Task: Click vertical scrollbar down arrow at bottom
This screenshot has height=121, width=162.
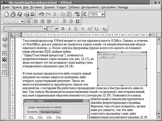Action: coord(159,117)
